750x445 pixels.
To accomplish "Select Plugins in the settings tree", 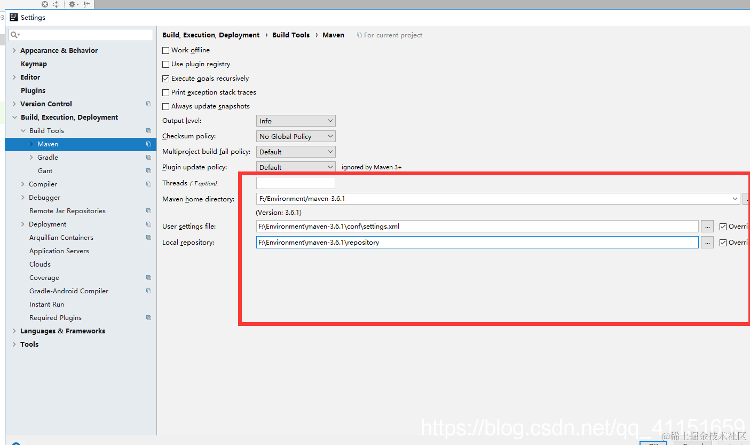I will click(33, 91).
